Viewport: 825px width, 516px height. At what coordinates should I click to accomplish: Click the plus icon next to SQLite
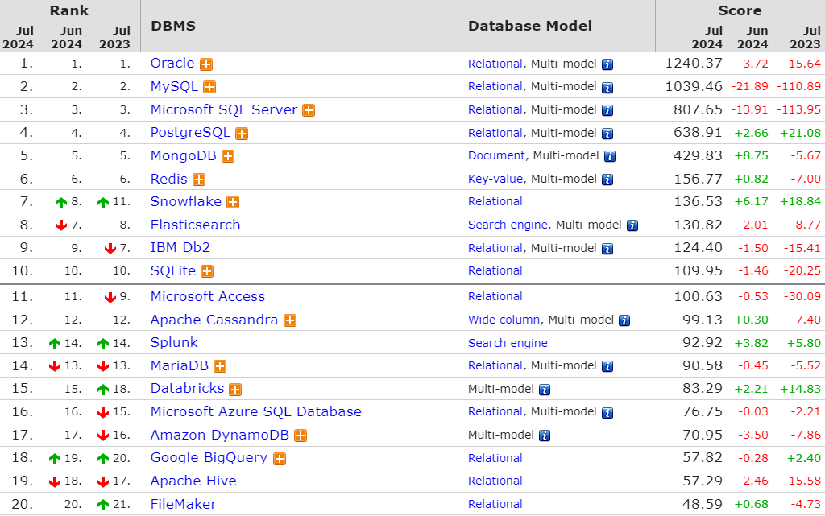[x=207, y=271]
